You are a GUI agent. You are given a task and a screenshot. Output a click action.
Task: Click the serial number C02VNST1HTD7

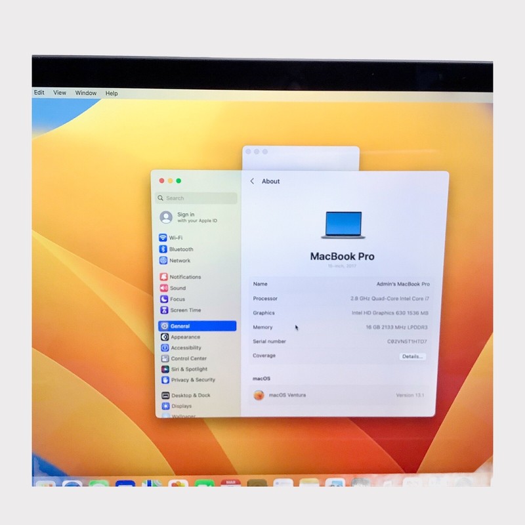click(x=407, y=341)
